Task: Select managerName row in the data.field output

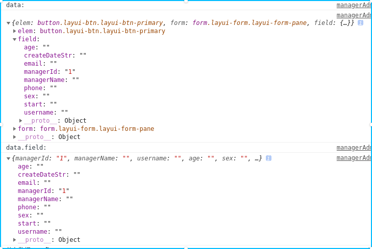Action: [45, 199]
